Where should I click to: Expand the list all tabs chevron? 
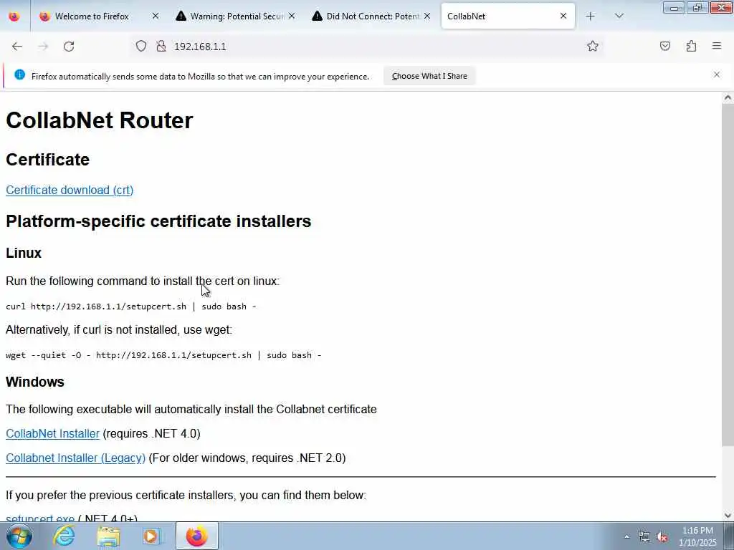[x=619, y=16]
